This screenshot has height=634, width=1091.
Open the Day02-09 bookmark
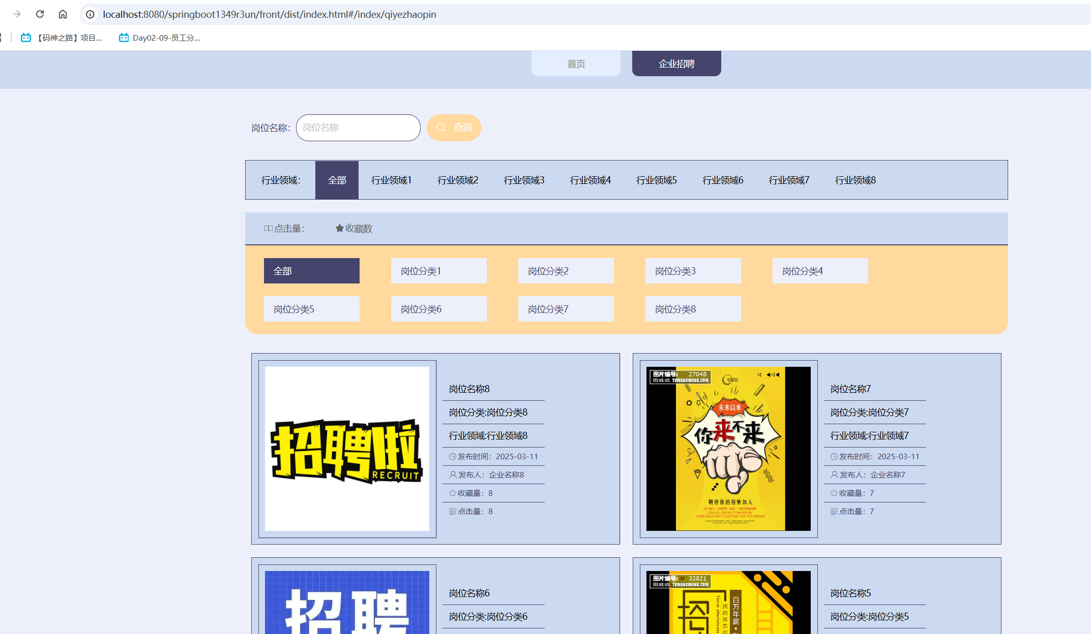160,38
